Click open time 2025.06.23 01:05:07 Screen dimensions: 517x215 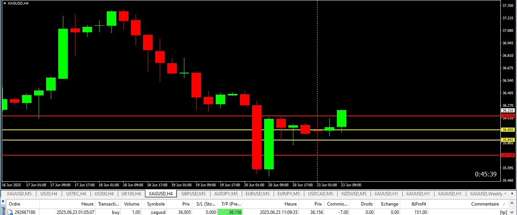click(75, 212)
